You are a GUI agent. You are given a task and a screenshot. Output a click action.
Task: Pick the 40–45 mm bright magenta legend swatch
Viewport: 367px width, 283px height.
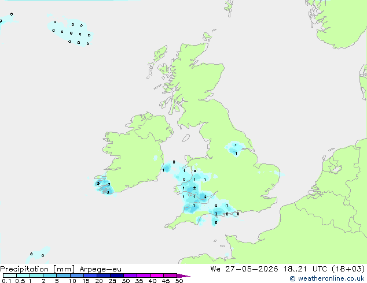pyautogui.click(x=157, y=275)
